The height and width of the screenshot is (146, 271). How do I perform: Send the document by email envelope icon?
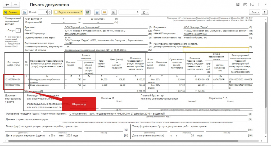104,12
